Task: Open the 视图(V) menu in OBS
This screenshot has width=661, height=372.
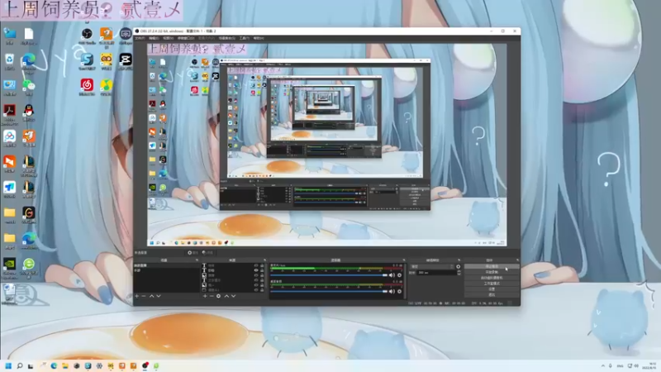Action: pyautogui.click(x=168, y=38)
